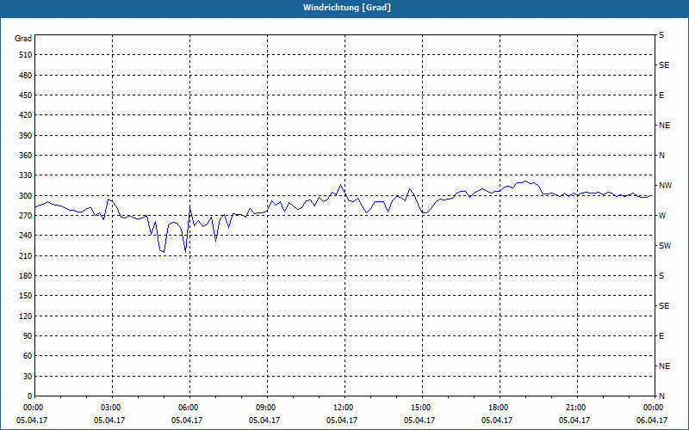This screenshot has width=689, height=430.
Task: Click the 120 value on the left axis
Action: click(x=26, y=316)
